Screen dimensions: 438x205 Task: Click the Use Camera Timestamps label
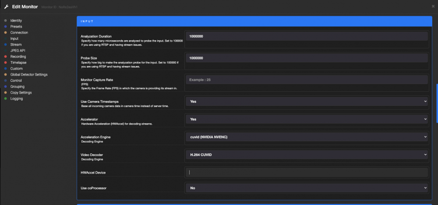pyautogui.click(x=99, y=101)
